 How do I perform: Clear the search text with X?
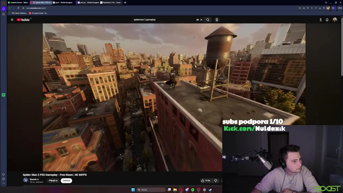201,20
